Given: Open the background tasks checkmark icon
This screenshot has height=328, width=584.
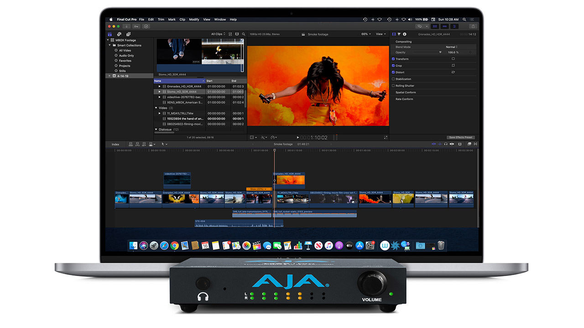Looking at the screenshot, I should tap(146, 26).
